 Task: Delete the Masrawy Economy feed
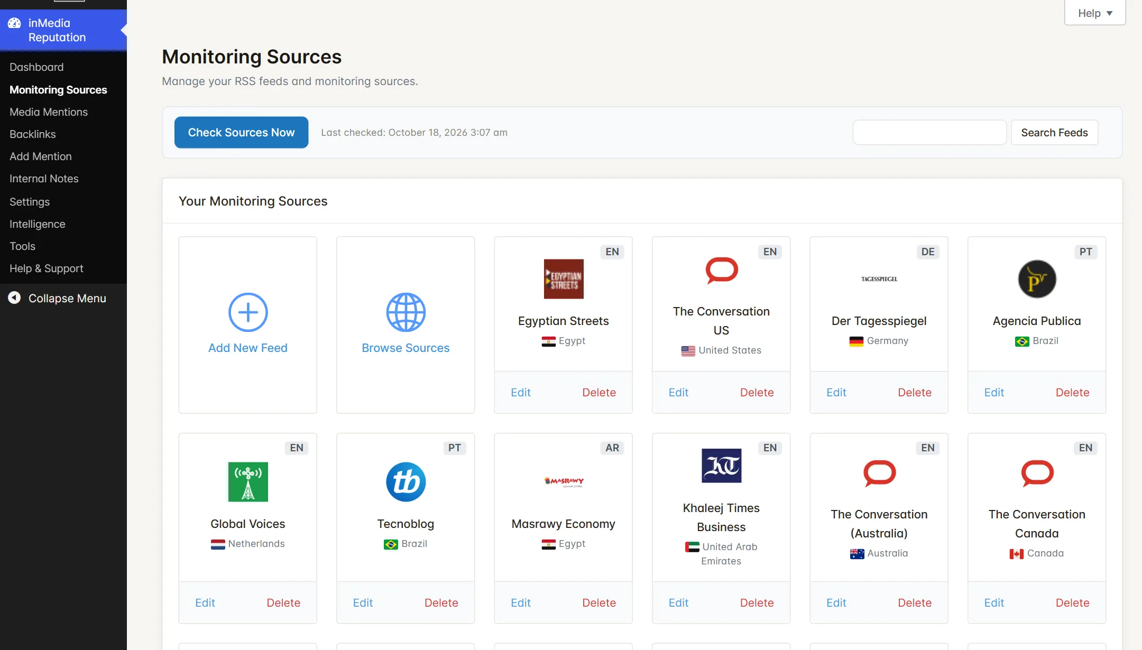(x=599, y=603)
